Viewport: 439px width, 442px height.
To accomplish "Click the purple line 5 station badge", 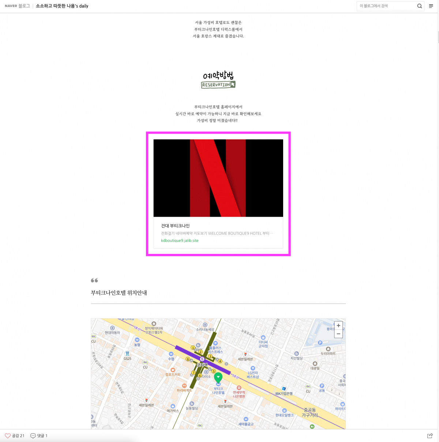I will click(x=202, y=359).
